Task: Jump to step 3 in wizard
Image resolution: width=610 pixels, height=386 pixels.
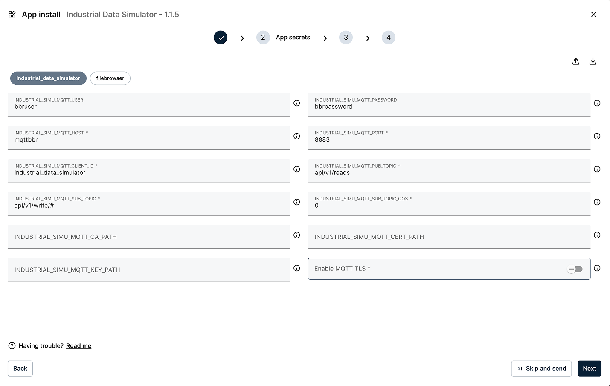Action: point(346,38)
